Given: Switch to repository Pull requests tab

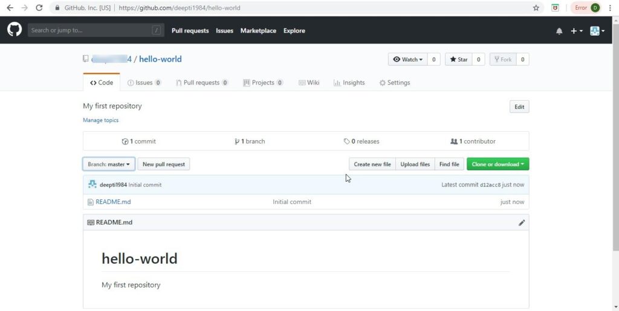Looking at the screenshot, I should (x=202, y=82).
